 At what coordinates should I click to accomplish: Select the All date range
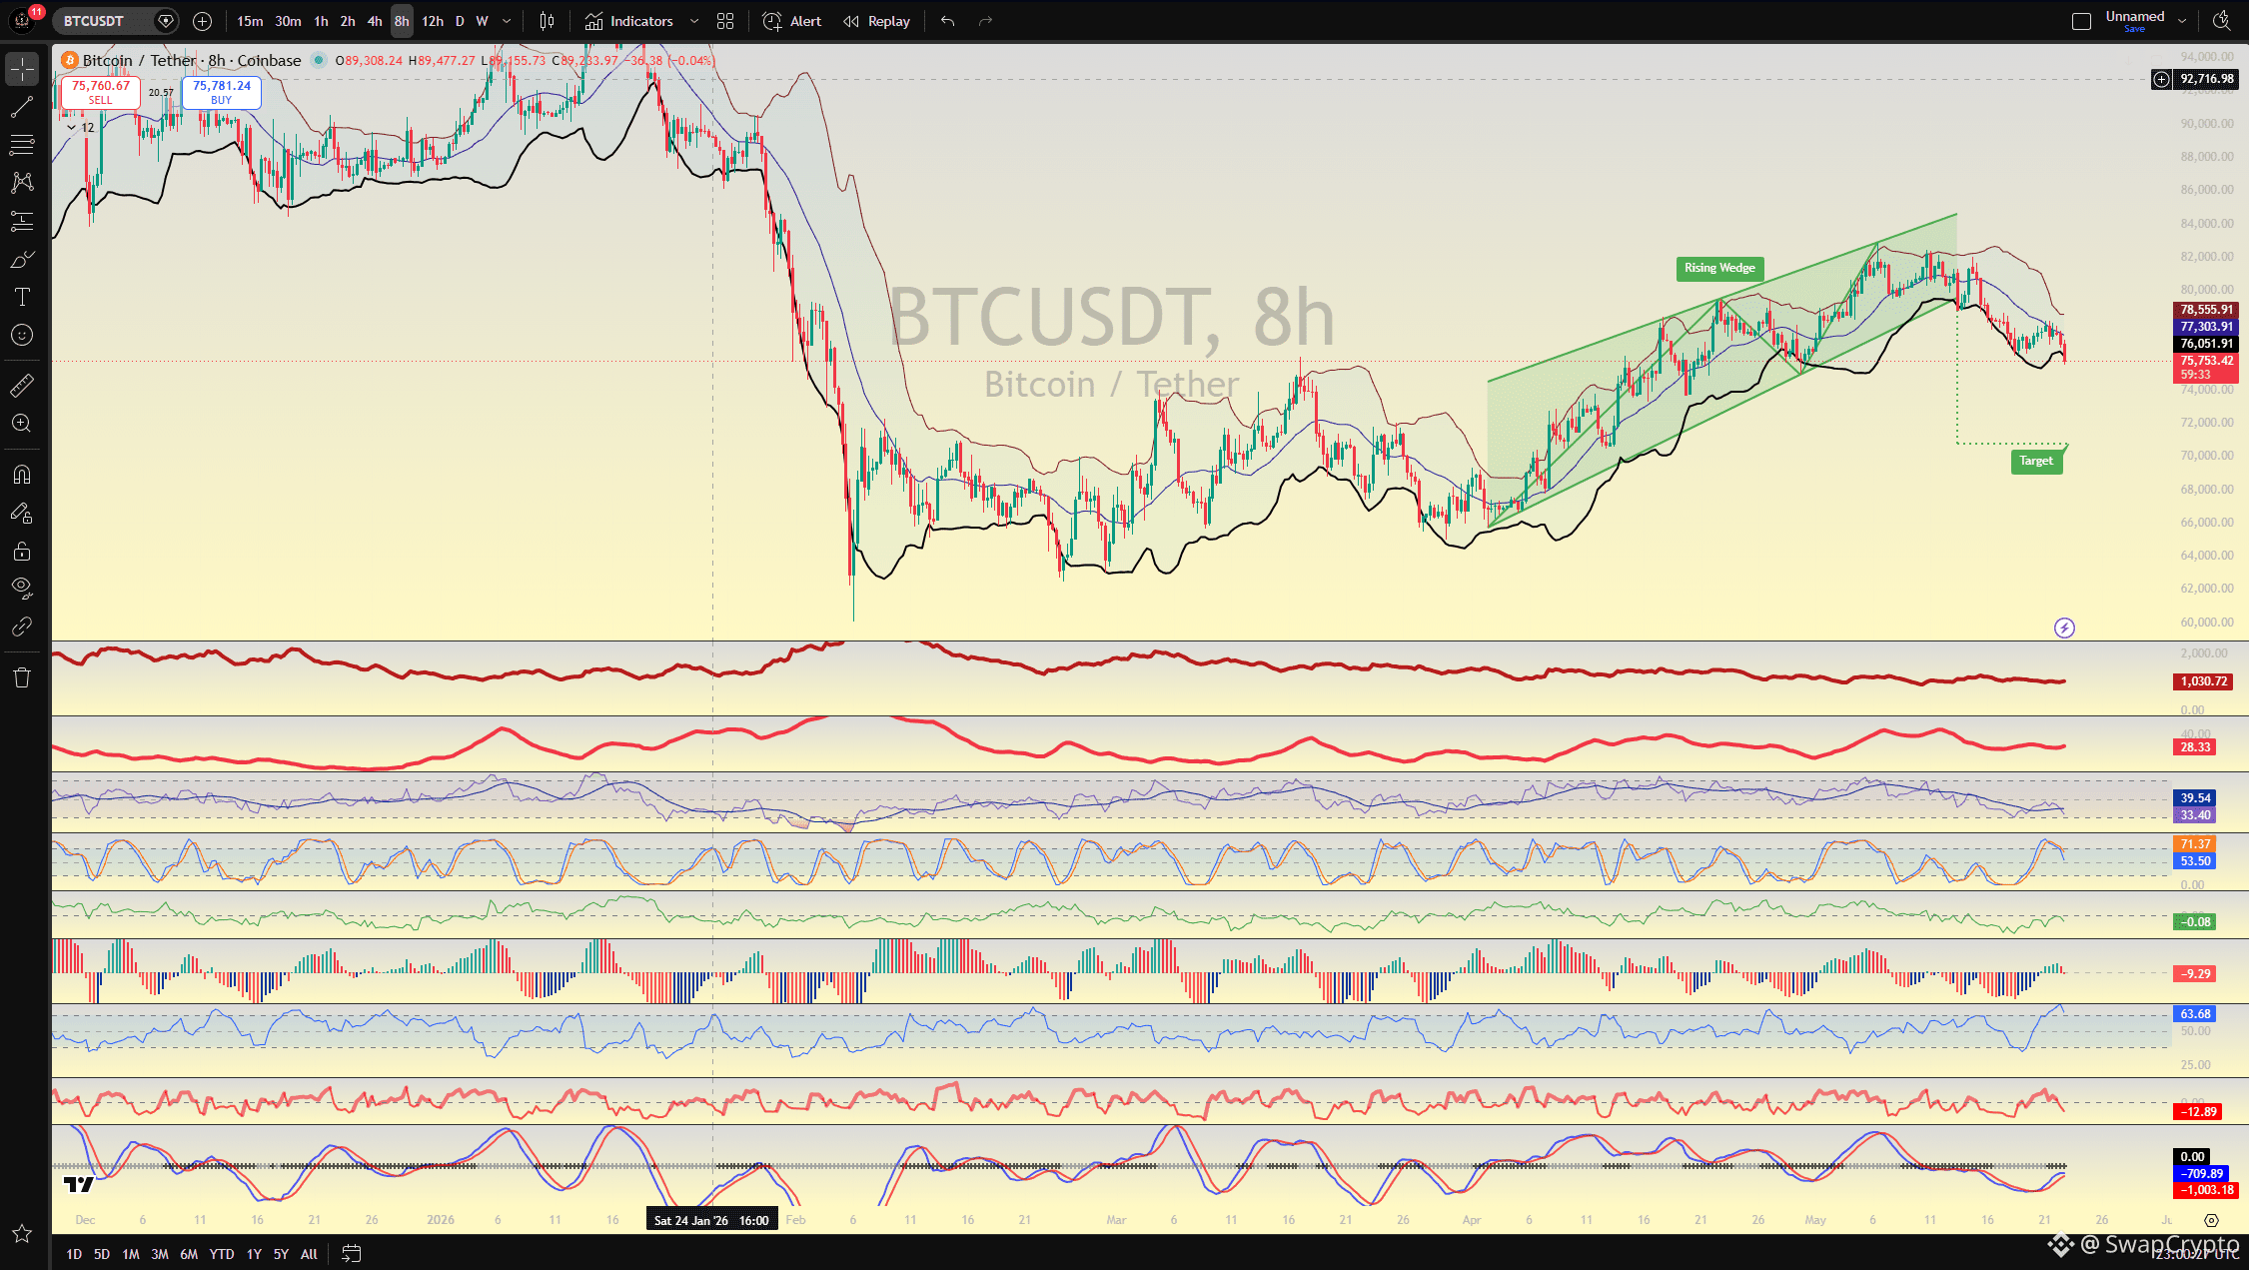point(309,1254)
